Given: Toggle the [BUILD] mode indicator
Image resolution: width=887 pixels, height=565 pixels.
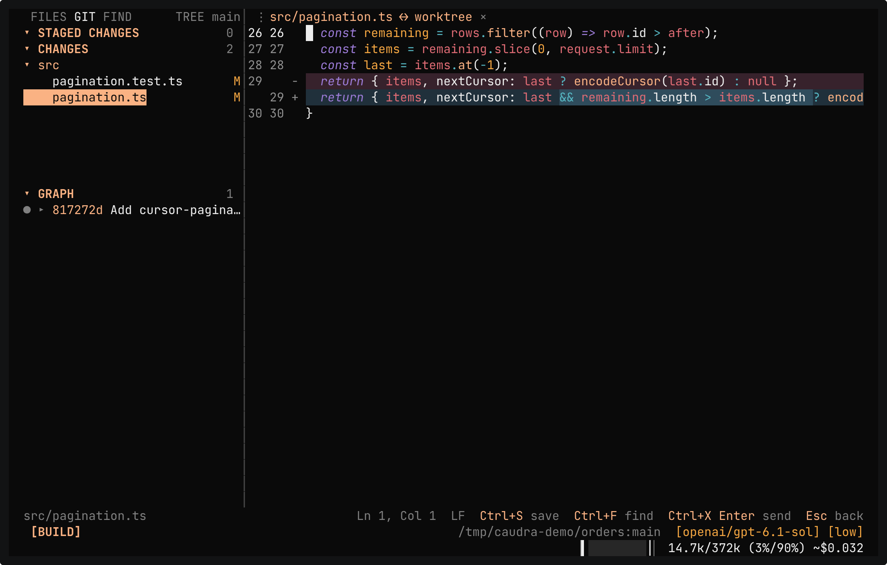Looking at the screenshot, I should tap(56, 532).
